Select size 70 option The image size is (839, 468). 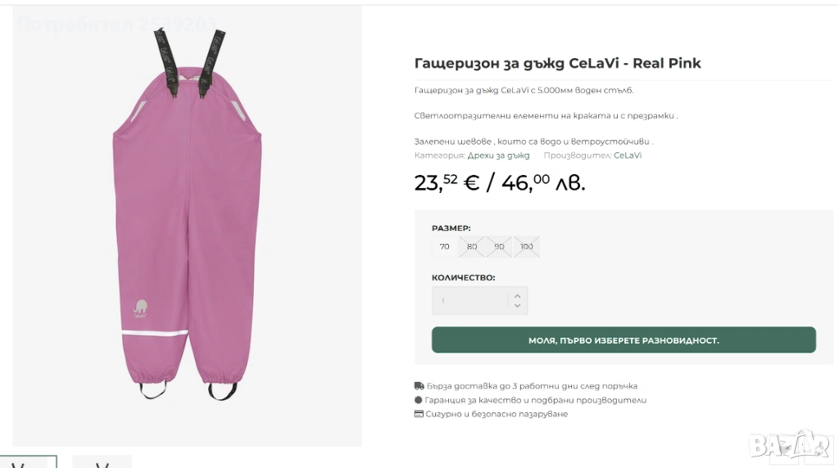pos(444,247)
